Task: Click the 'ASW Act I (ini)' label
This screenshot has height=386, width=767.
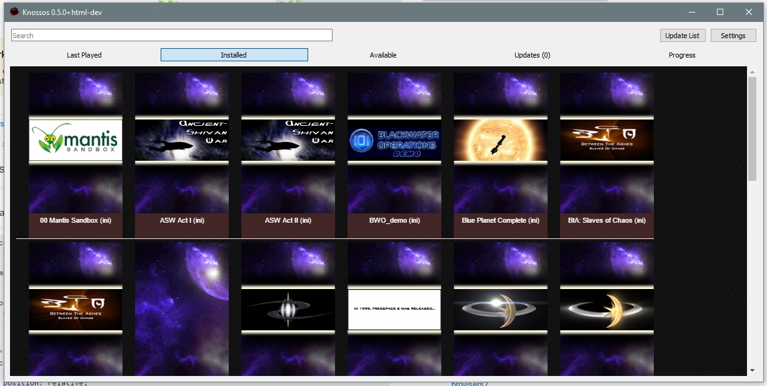Action: coord(182,220)
